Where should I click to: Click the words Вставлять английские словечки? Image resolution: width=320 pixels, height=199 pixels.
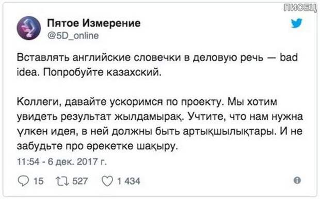point(99,57)
